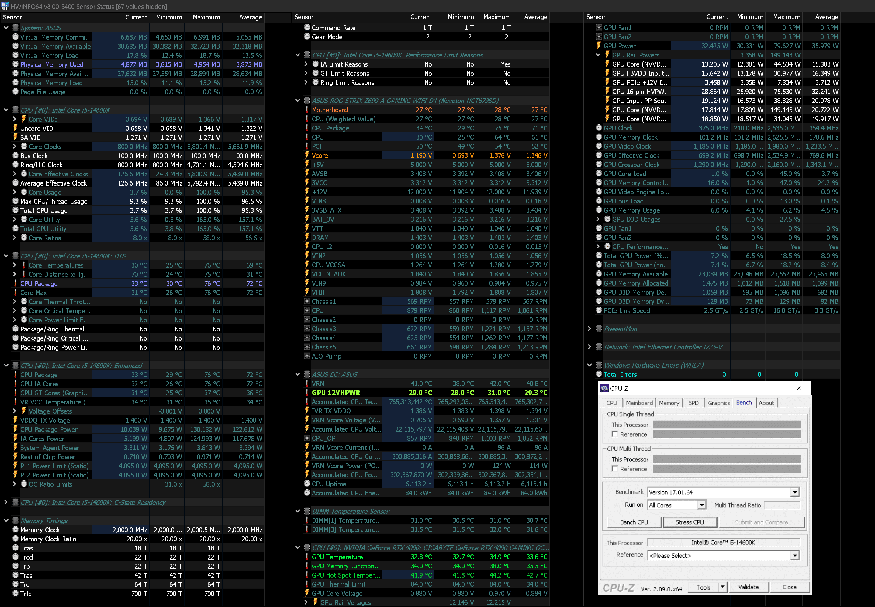Click the PCIe Link Speed circle icon
The image size is (875, 607).
pyautogui.click(x=599, y=310)
